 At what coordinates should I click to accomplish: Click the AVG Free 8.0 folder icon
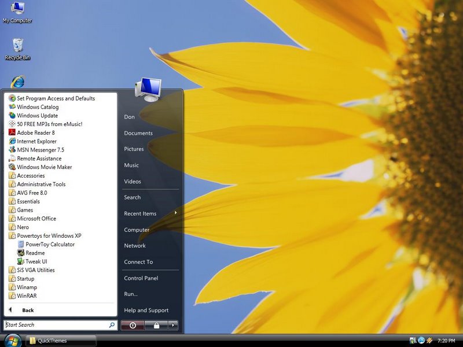click(12, 193)
